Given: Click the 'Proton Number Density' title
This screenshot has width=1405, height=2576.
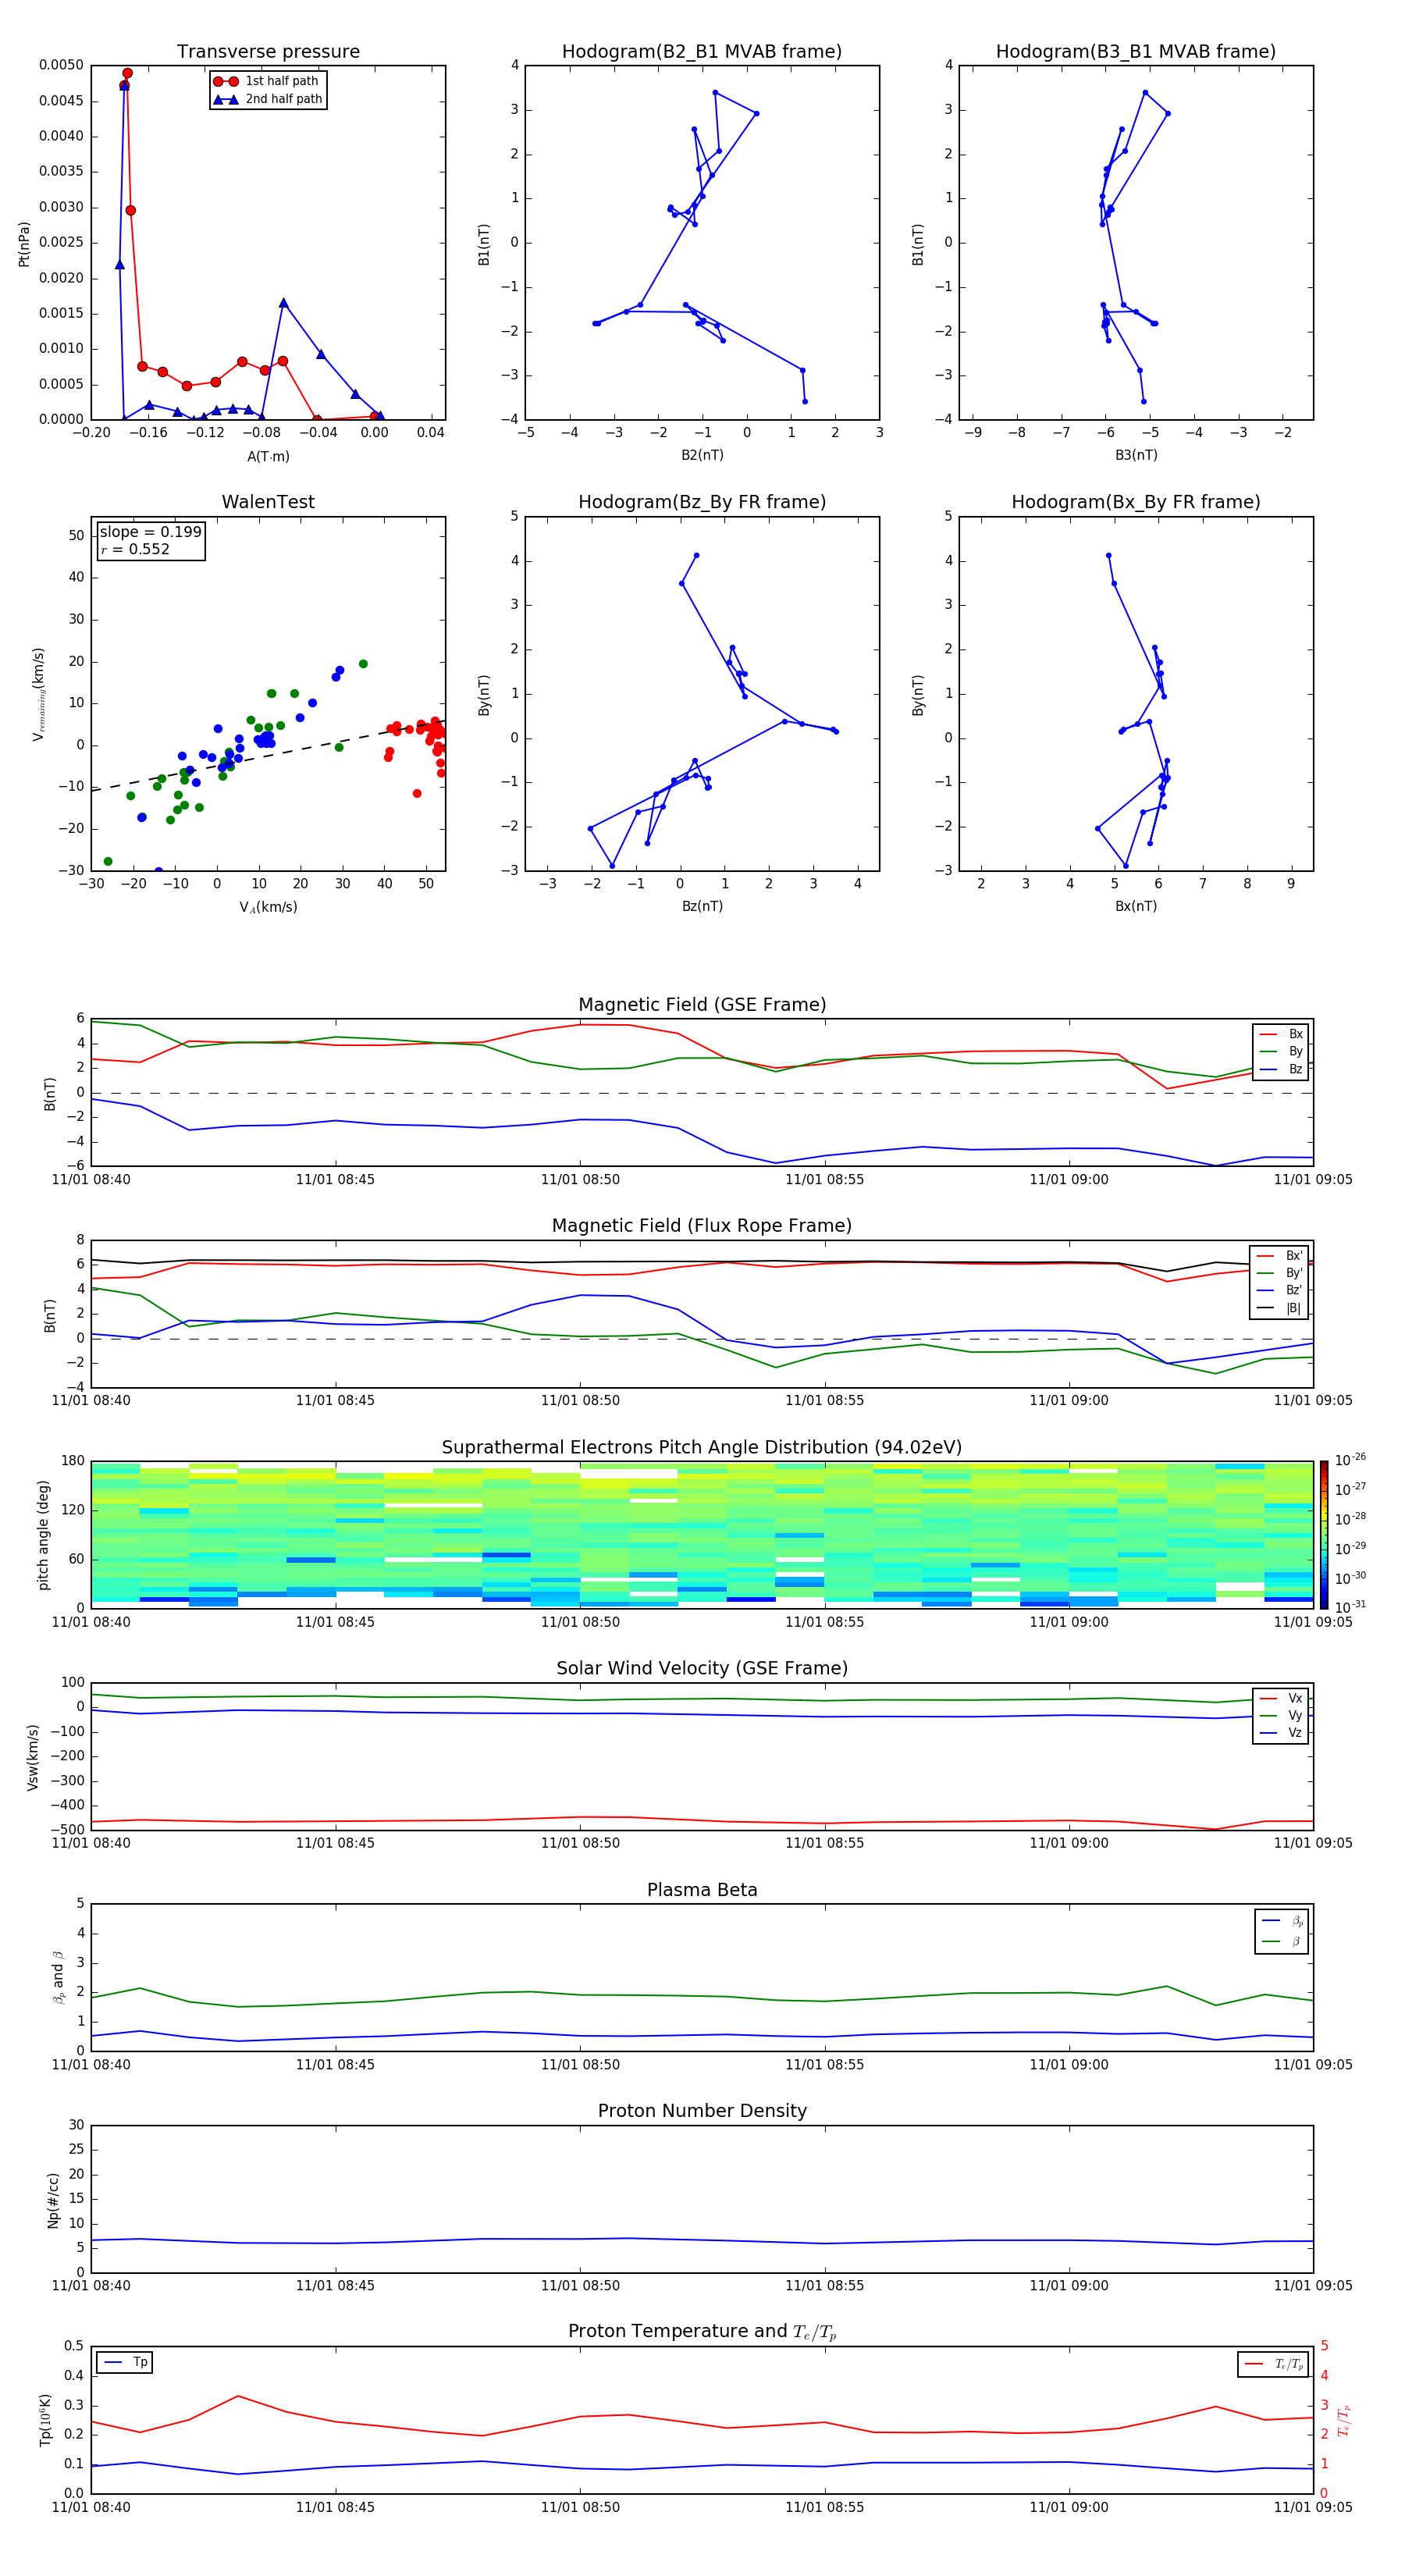Looking at the screenshot, I should point(702,2111).
